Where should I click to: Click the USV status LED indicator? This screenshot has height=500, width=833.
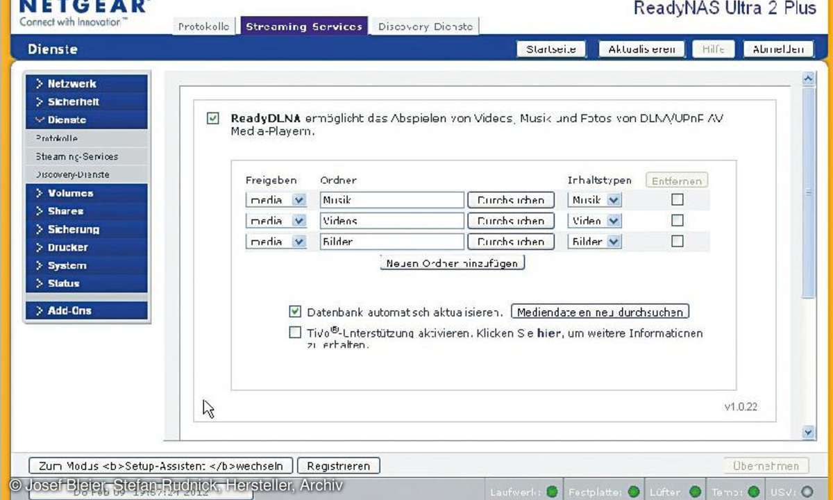[807, 492]
